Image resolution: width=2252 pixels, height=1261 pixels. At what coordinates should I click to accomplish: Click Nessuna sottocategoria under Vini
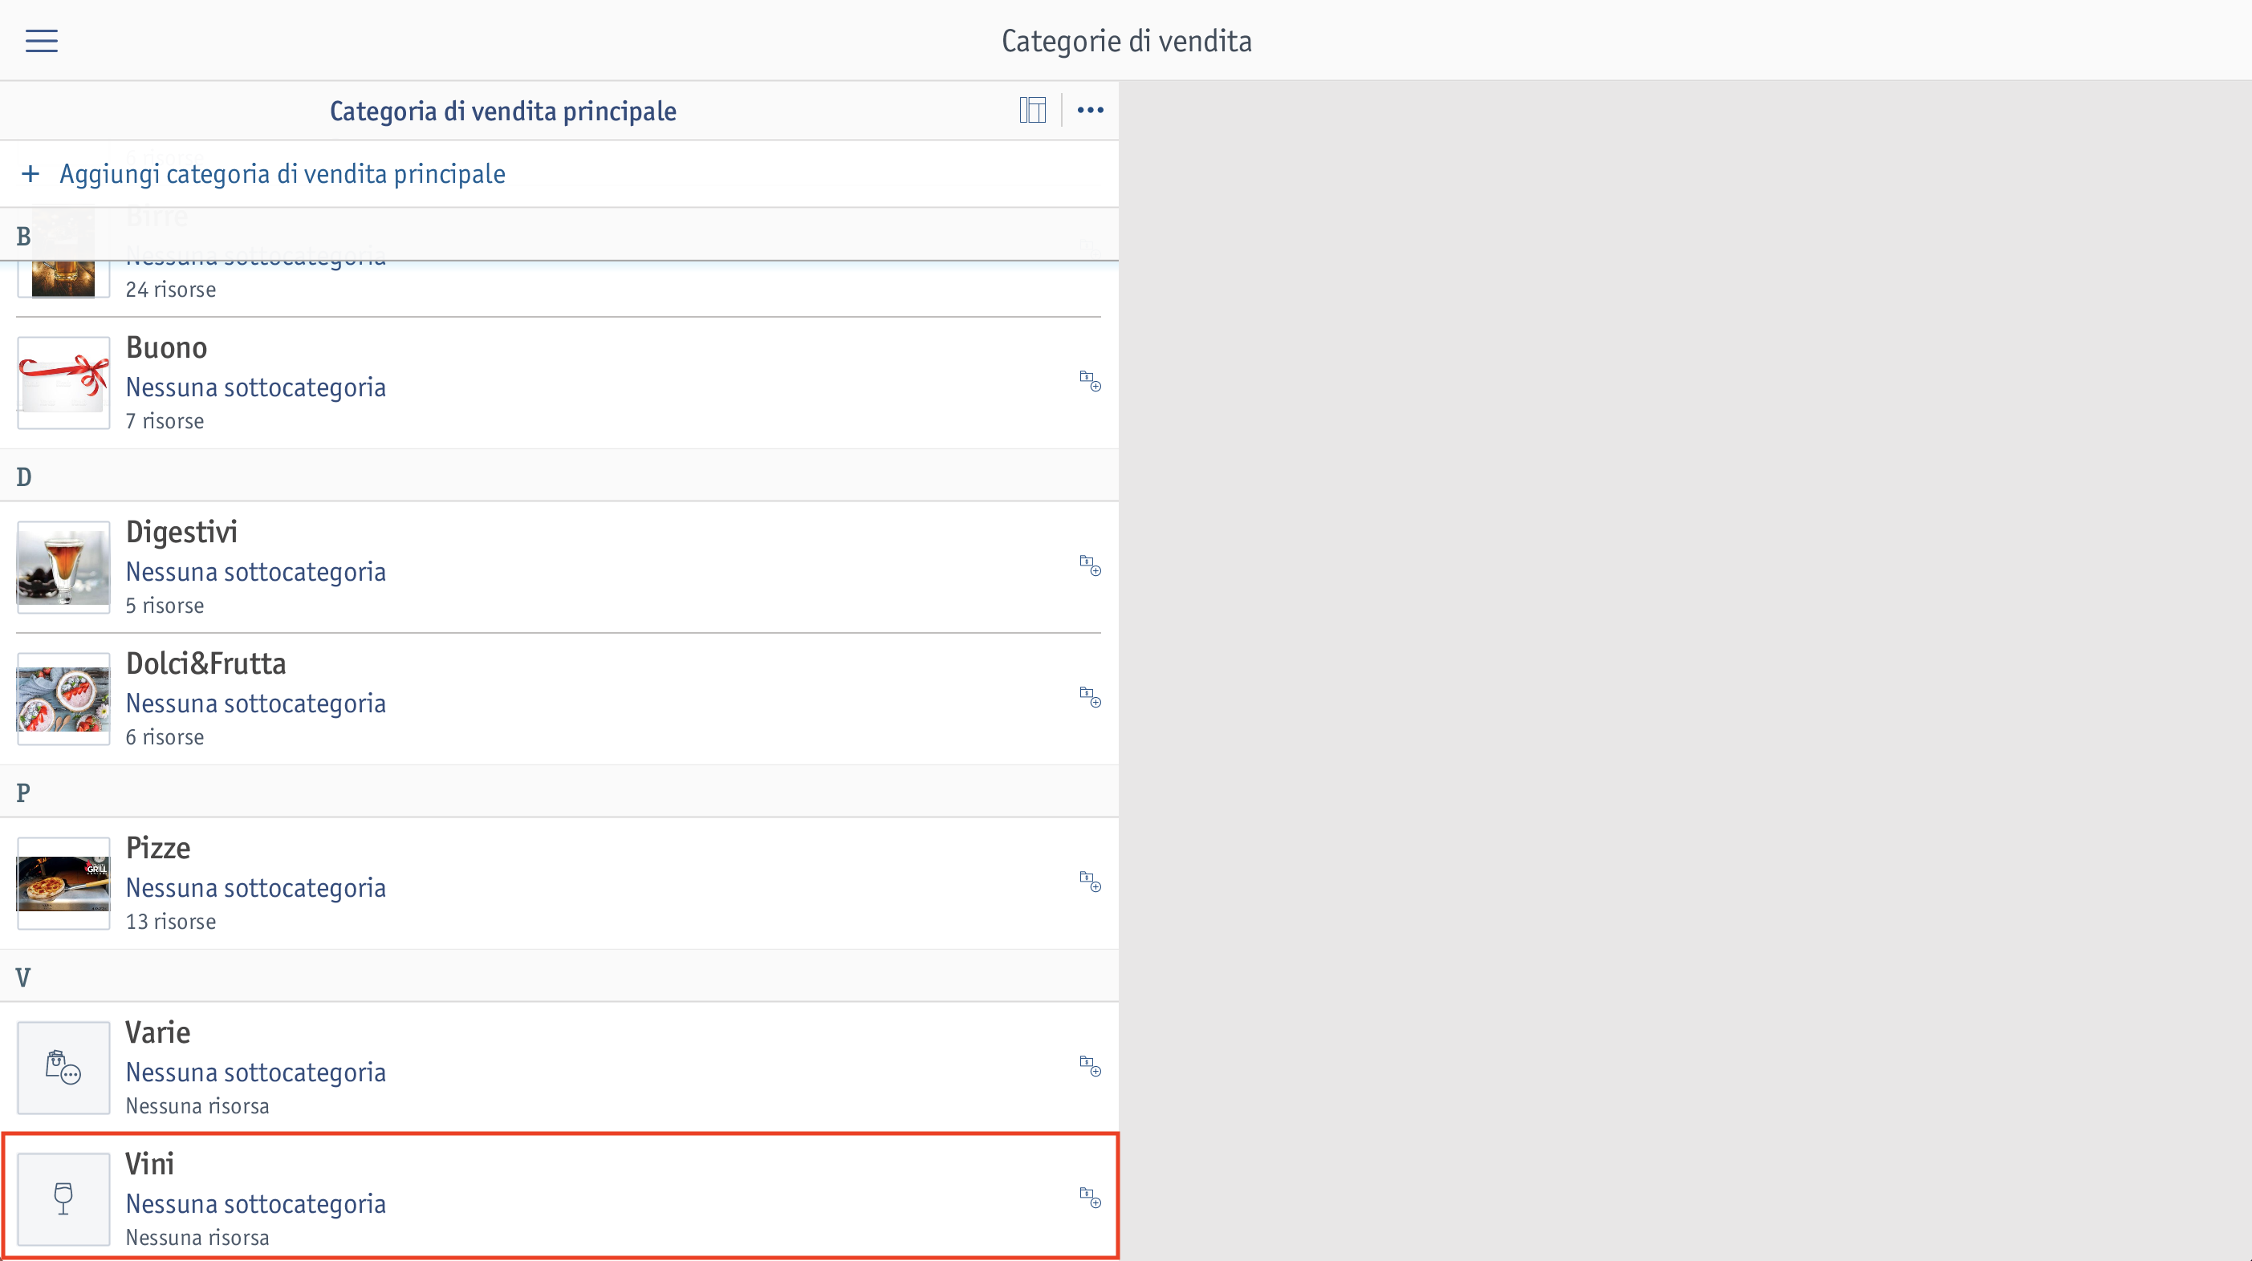256,1204
